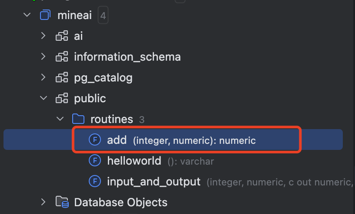Click the Database Objects folder icon

coord(62,202)
